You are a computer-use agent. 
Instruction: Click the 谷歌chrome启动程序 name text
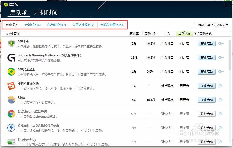click(32, 111)
